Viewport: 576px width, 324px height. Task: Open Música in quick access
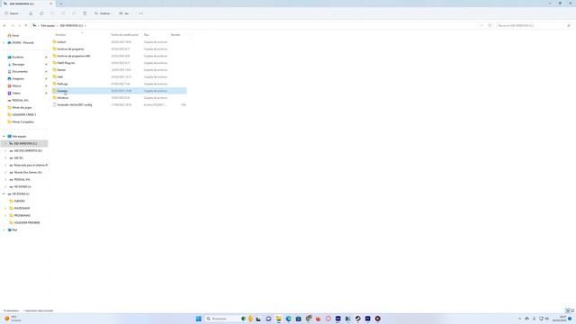tap(16, 86)
